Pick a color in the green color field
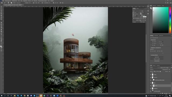Screen dimensions: 172x97 click(x=160, y=20)
